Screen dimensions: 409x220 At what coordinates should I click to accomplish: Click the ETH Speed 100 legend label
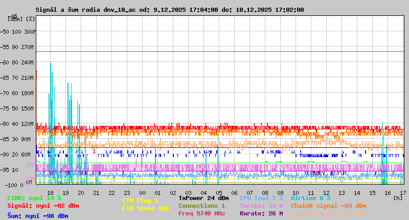(x=145, y=208)
